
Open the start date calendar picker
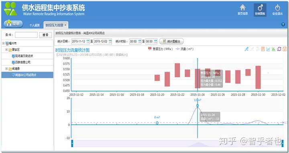88,41
